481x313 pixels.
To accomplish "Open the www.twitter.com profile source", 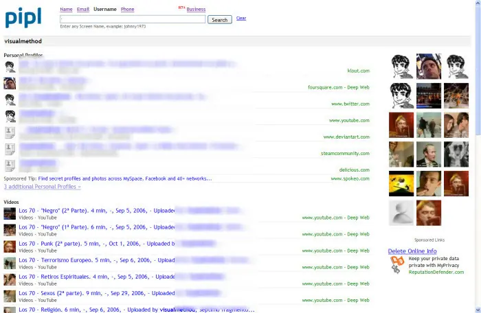I will click(x=350, y=104).
